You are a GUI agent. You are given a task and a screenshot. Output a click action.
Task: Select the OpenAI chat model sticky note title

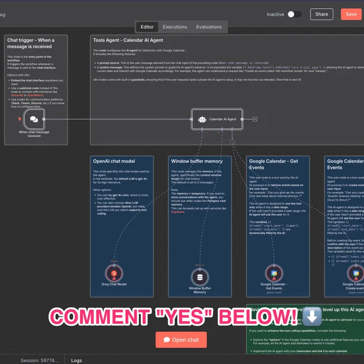click(x=113, y=161)
